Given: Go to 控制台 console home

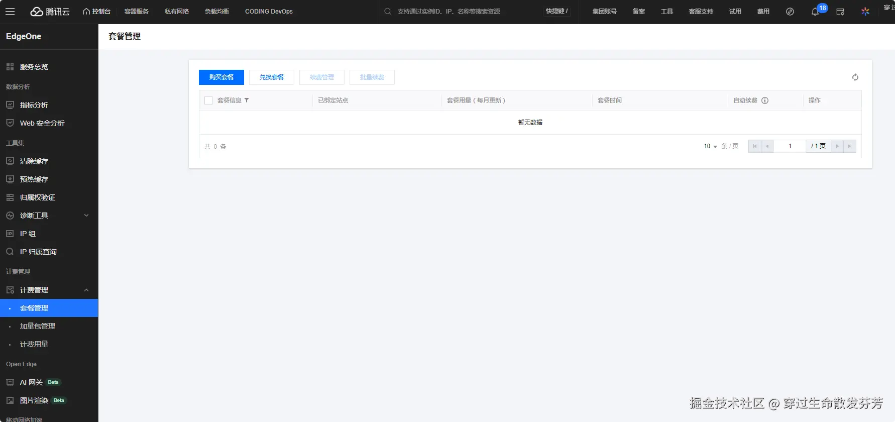Looking at the screenshot, I should coord(96,11).
